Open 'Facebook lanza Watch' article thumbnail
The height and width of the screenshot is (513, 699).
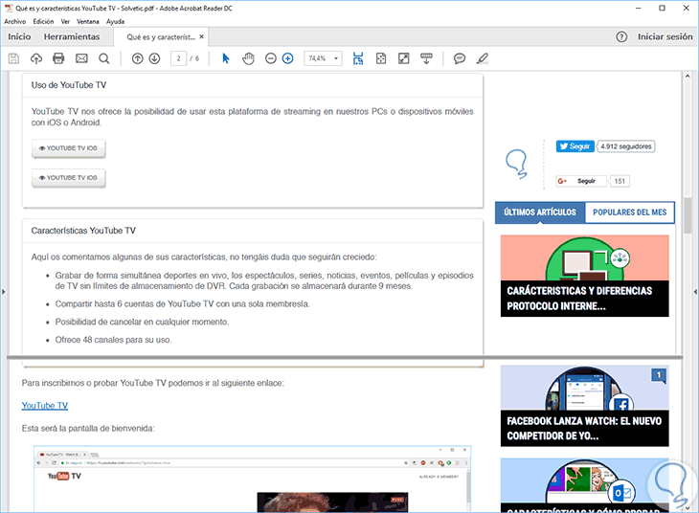[584, 406]
